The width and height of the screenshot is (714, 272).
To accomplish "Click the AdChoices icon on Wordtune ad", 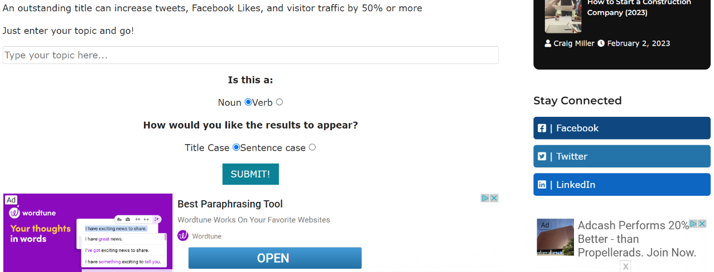I will point(485,198).
